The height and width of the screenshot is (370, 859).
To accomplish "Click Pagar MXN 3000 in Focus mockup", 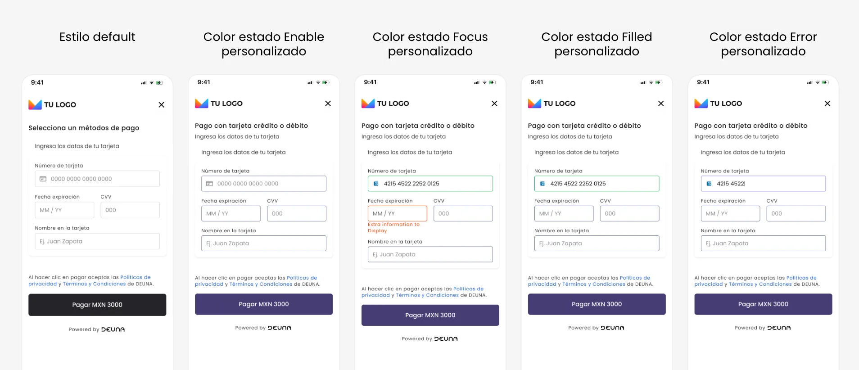I will 430,315.
